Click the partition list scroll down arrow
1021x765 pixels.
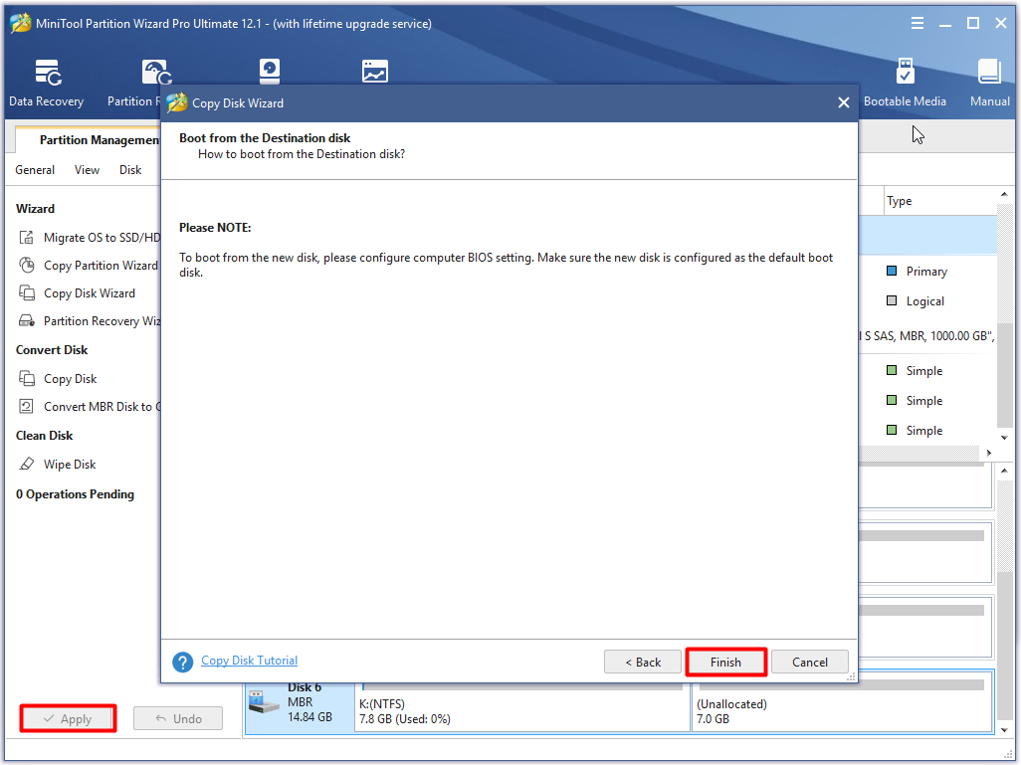[x=1004, y=438]
